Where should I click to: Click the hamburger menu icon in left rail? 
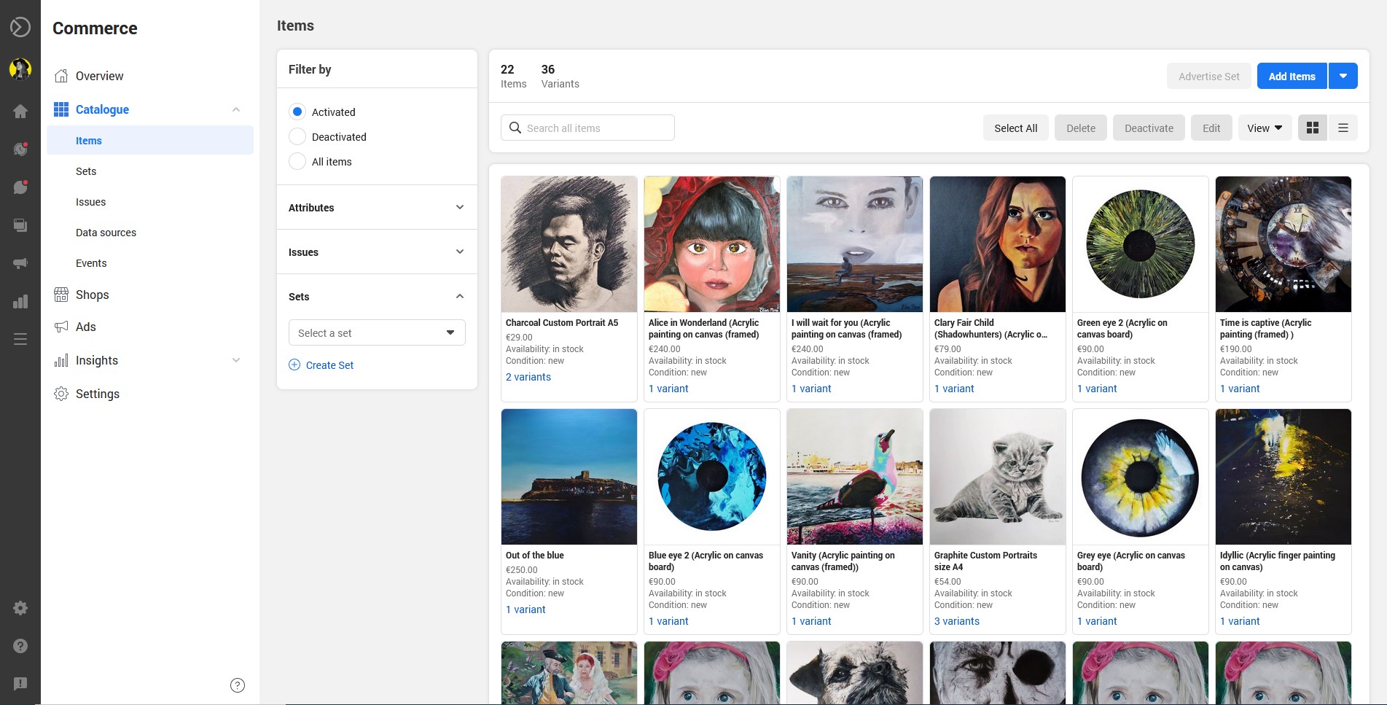tap(20, 339)
